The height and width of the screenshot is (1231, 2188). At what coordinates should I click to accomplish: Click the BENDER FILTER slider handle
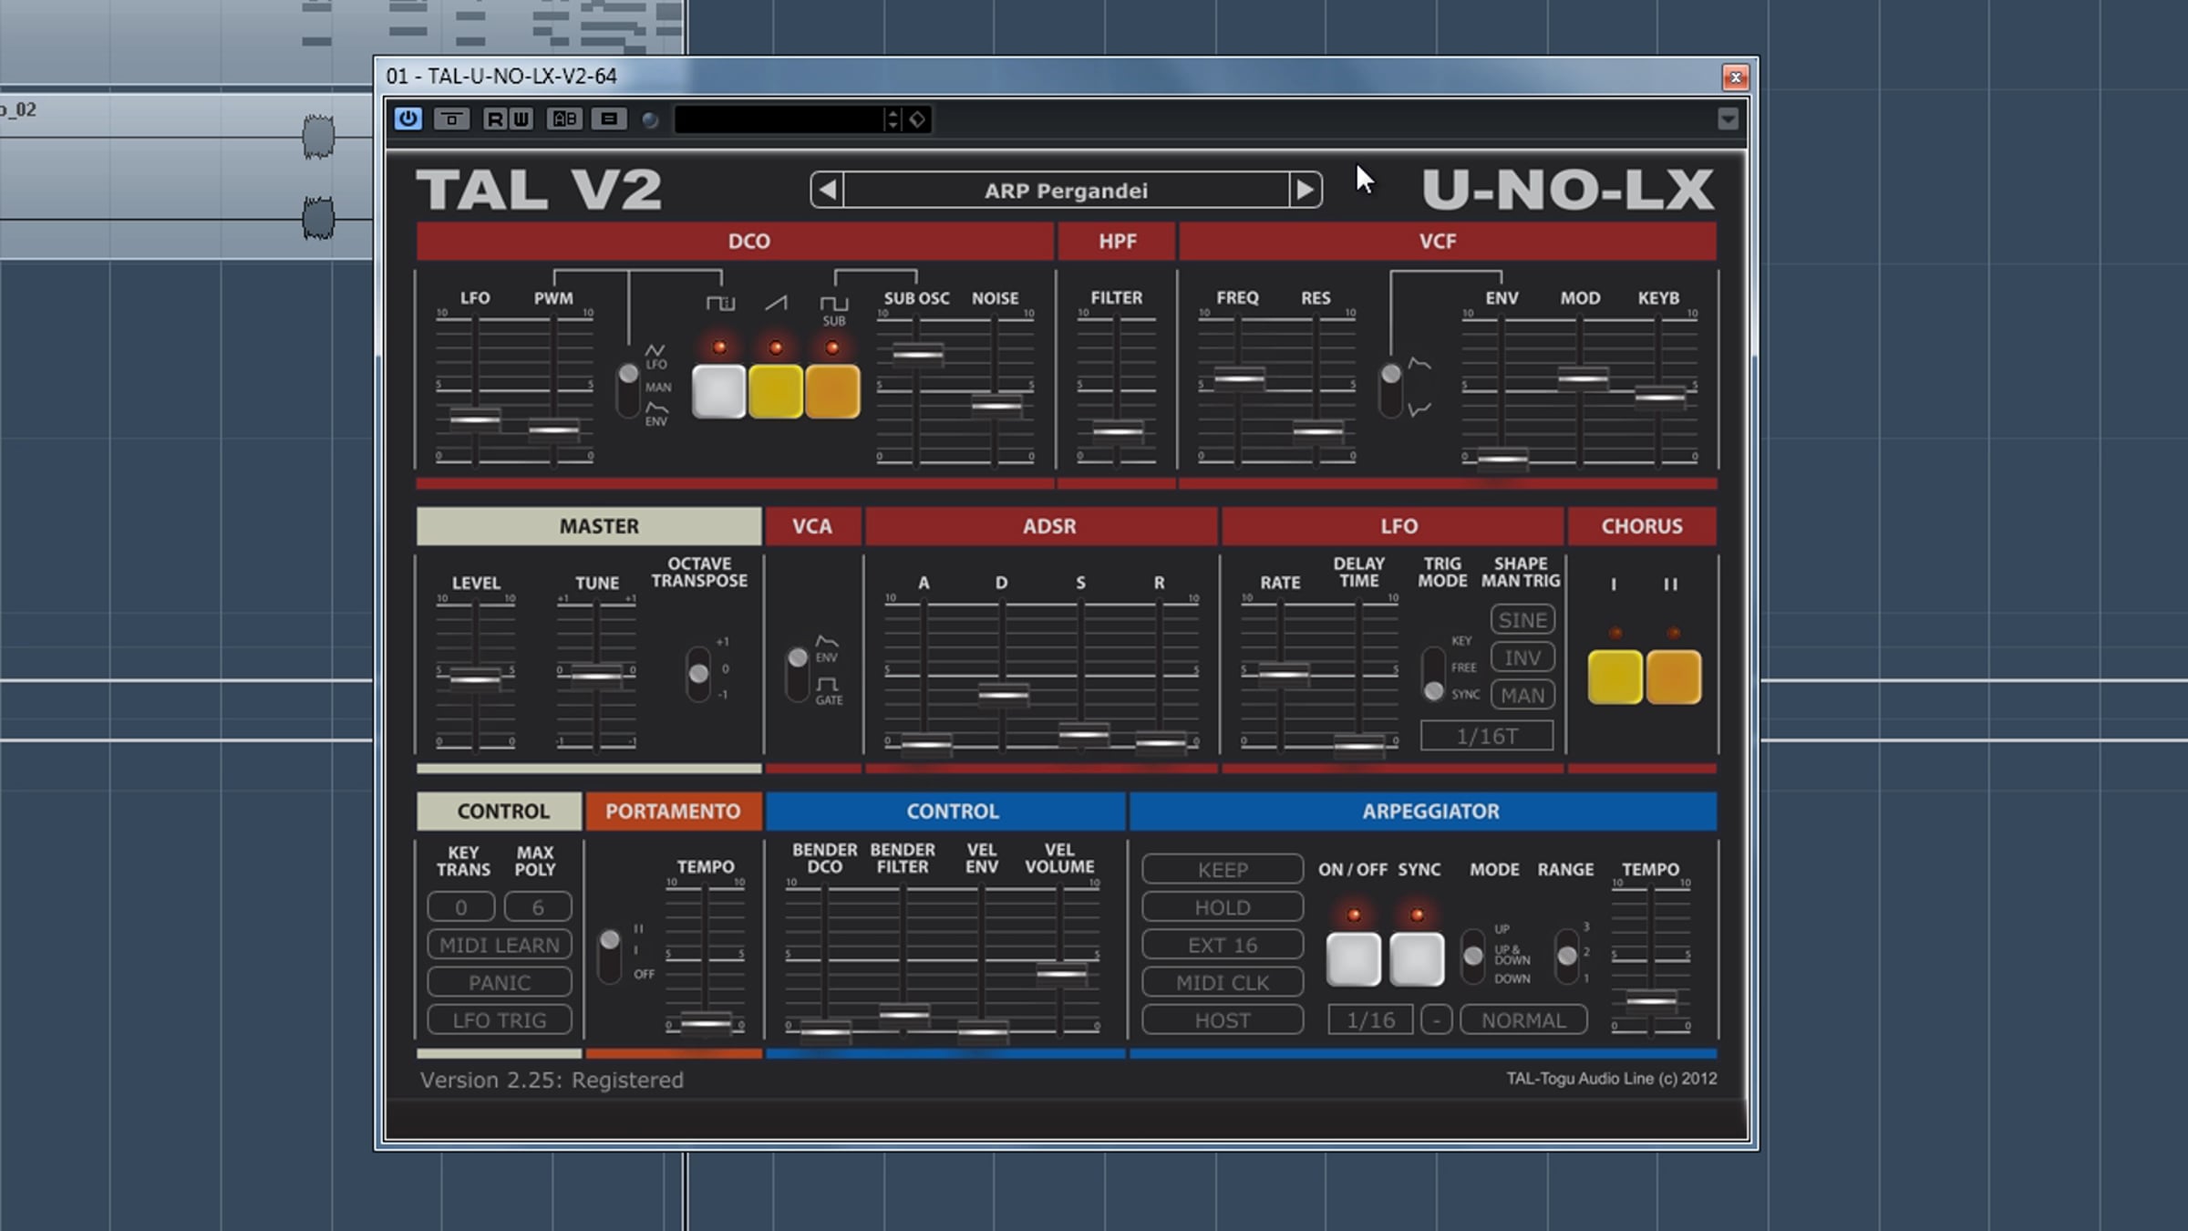(903, 1013)
